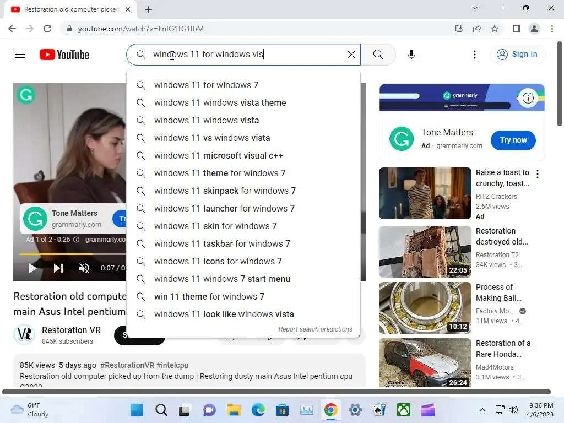Open the tab search chevron dropdown
The height and width of the screenshot is (423, 564).
pos(475,8)
